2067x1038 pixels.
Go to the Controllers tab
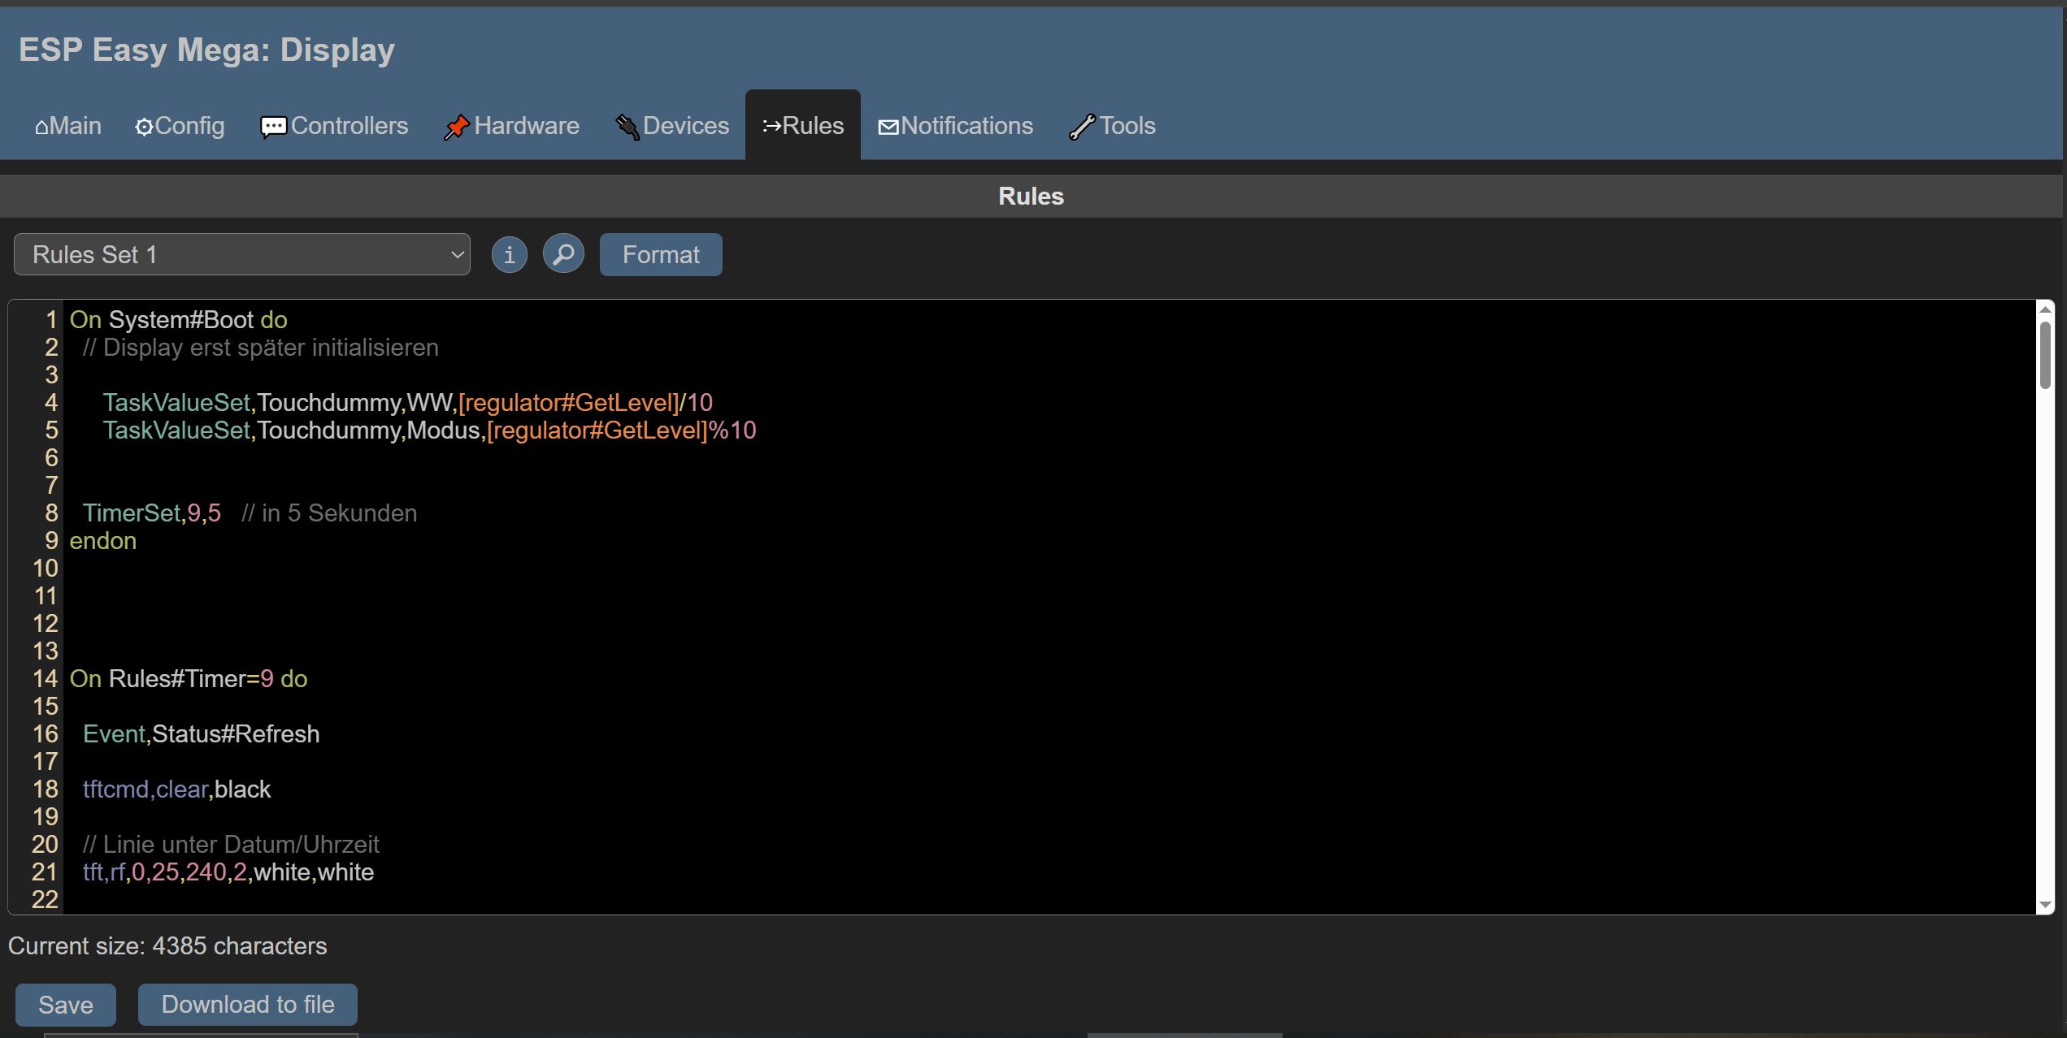pos(334,126)
